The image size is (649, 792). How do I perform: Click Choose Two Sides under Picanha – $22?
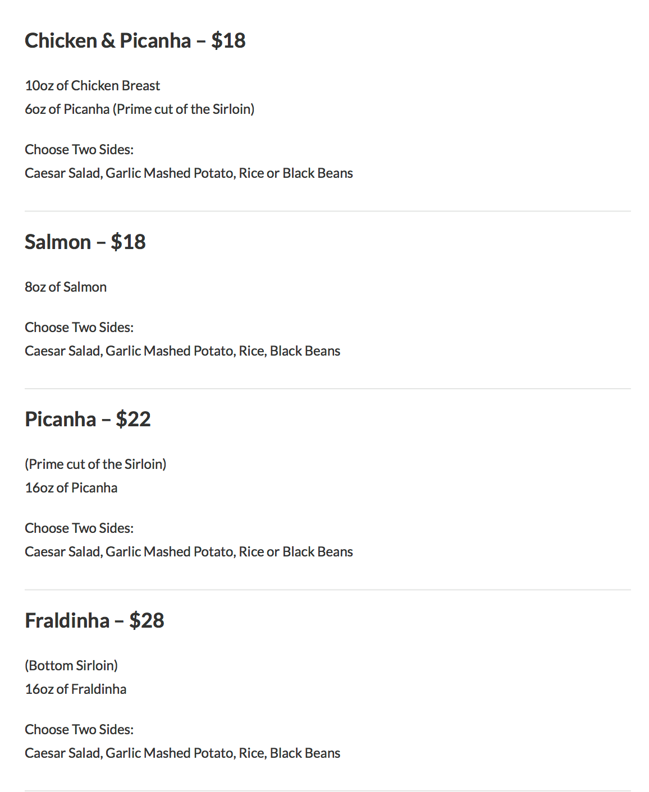coord(79,528)
